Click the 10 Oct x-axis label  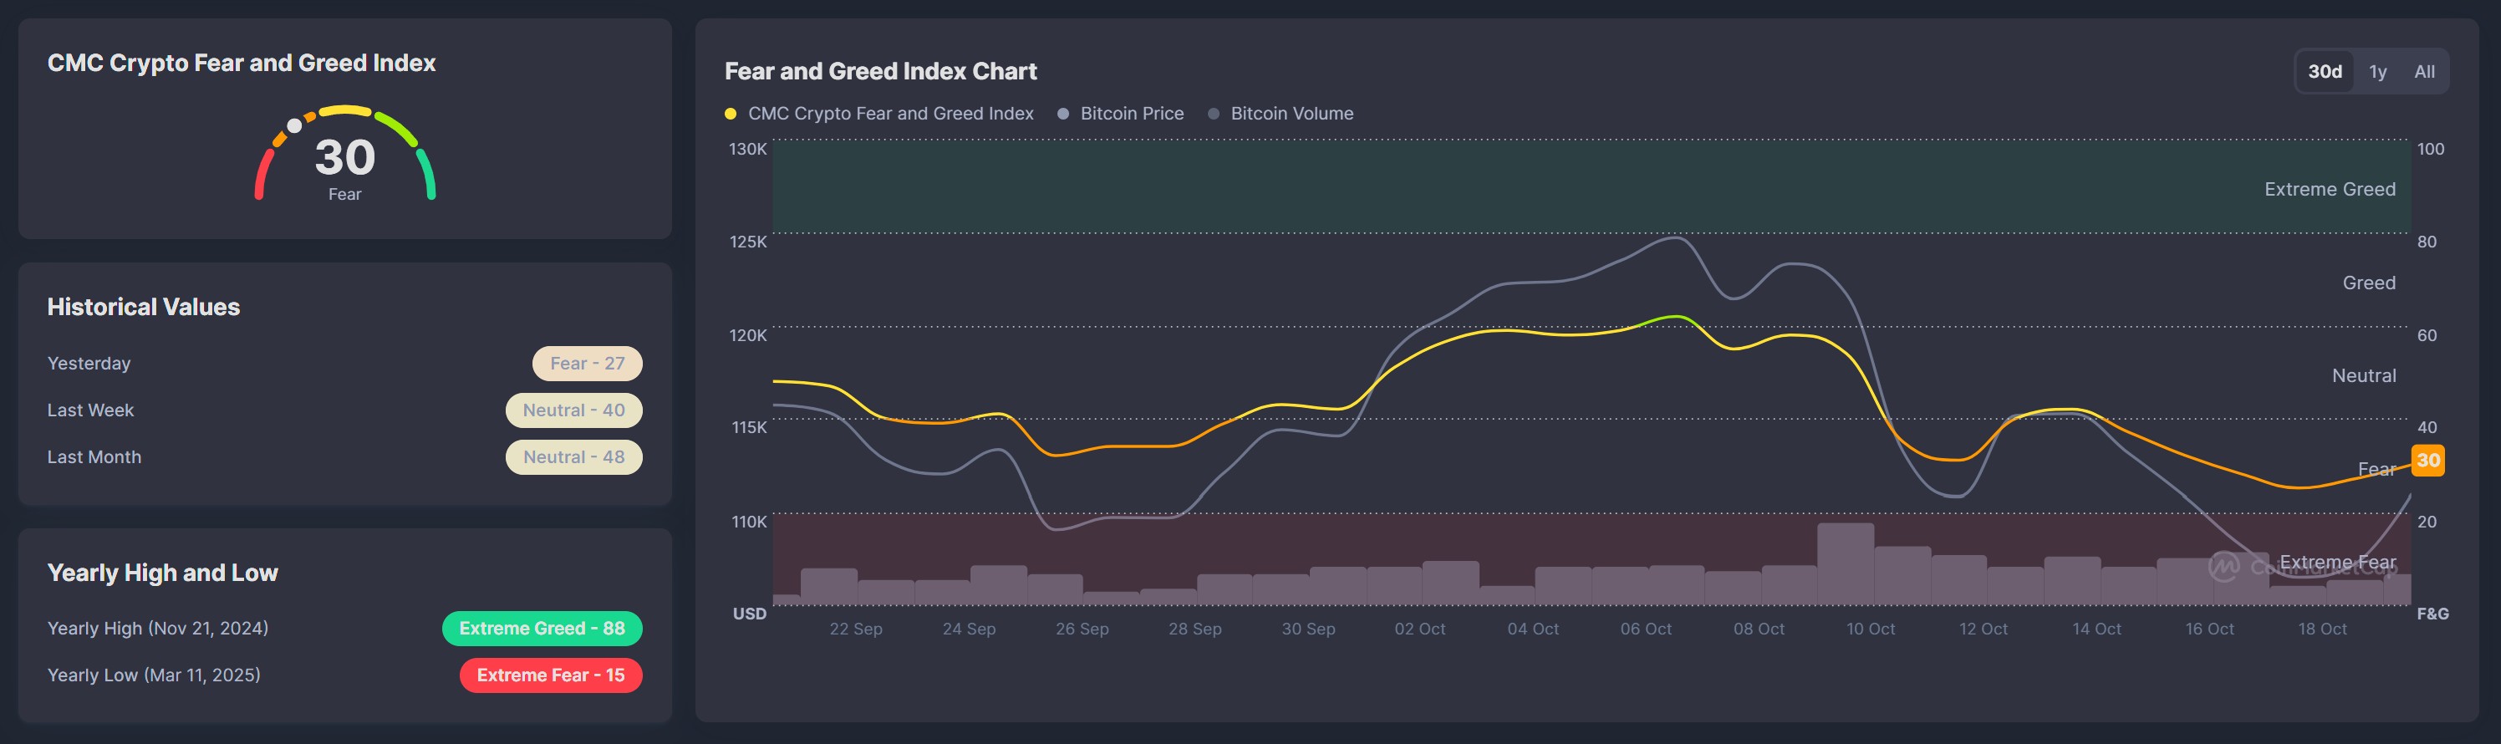[x=1870, y=629]
